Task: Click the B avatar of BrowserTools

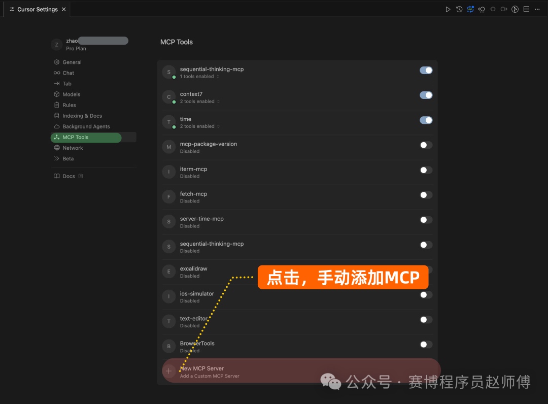Action: tap(169, 346)
